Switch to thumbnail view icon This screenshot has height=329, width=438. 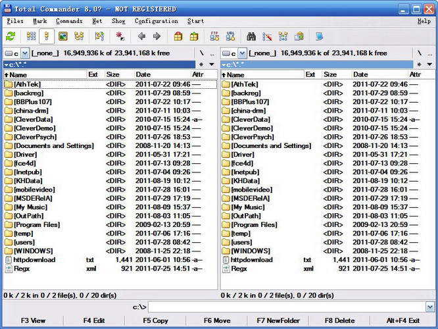point(63,36)
